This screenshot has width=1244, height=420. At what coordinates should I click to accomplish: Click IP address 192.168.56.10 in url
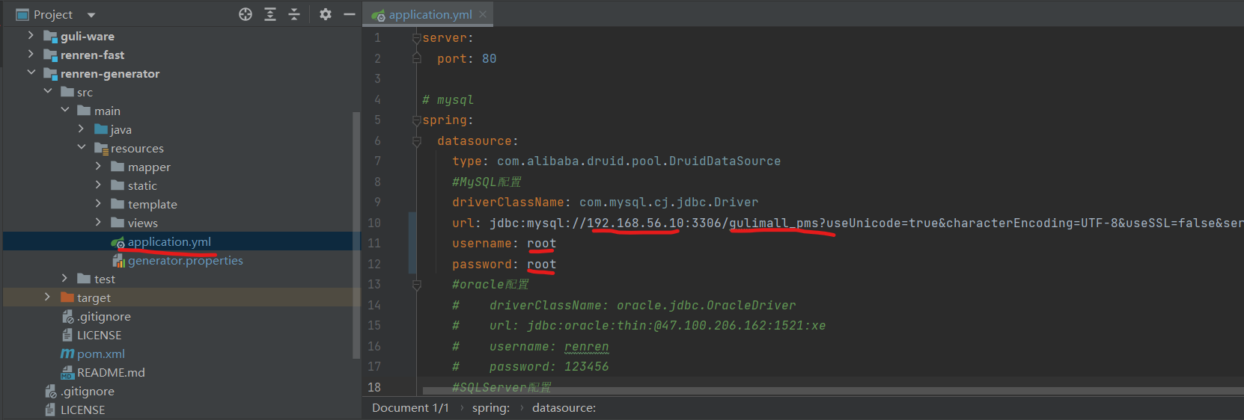click(x=635, y=223)
